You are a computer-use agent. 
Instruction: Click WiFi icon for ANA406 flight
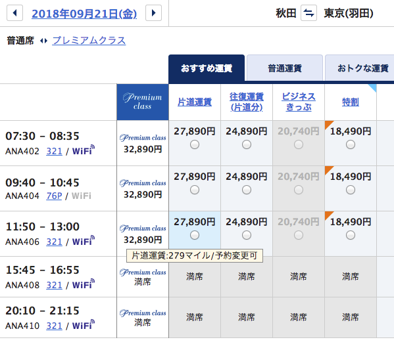pos(84,241)
